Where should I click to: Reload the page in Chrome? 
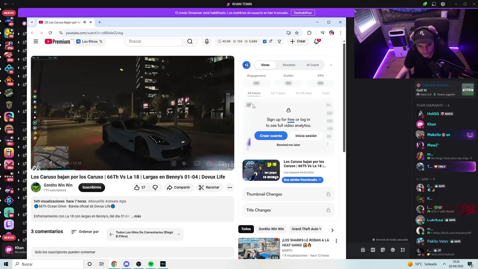pos(51,33)
